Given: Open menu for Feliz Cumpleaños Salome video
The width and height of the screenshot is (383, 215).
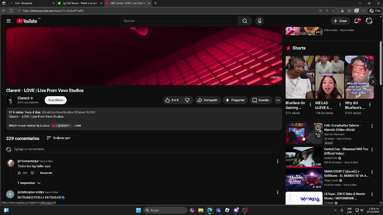Looking at the screenshot, I should point(372,126).
